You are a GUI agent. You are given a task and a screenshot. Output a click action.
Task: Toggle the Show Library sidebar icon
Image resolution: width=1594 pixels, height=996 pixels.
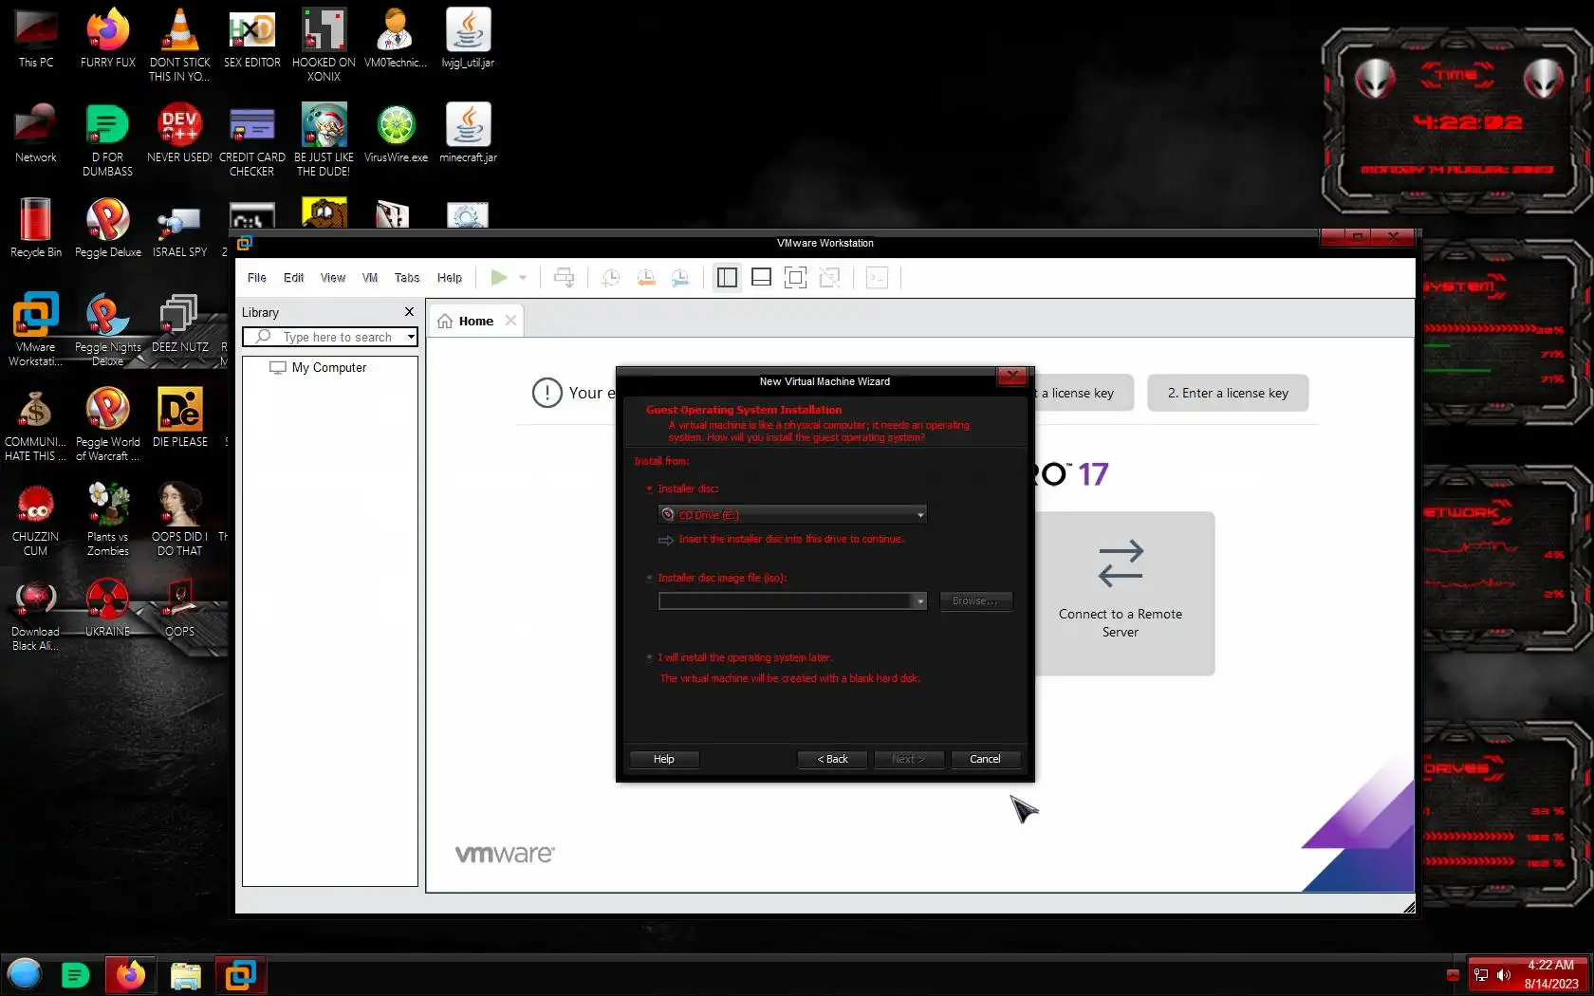[x=727, y=278]
